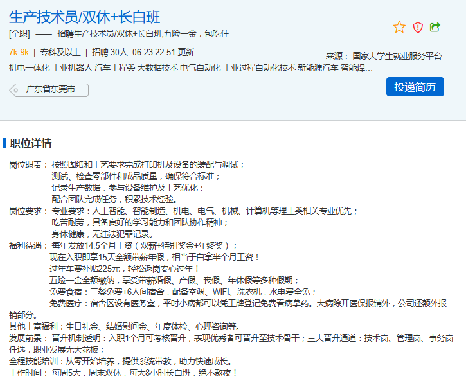Image resolution: width=466 pixels, height=388 pixels.
Task: Click the red shield report icon
Action: 418,27
